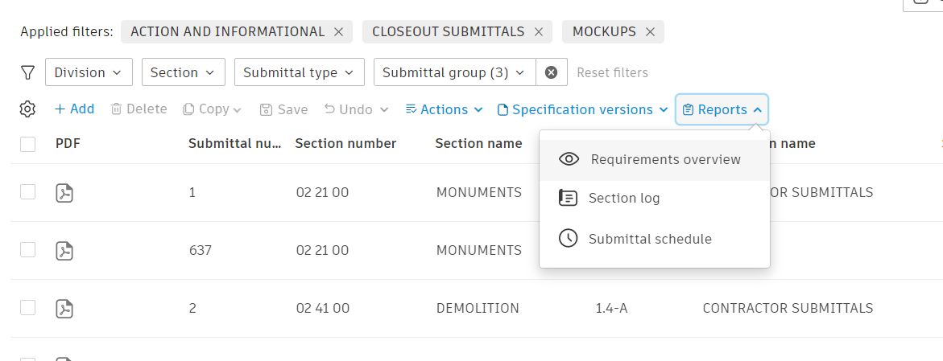The height and width of the screenshot is (361, 943).
Task: Choose Requirements overview from Reports menu
Action: 665,159
